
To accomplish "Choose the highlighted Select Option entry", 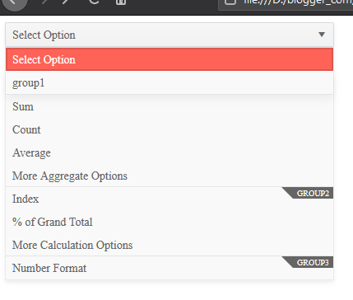I will point(170,59).
